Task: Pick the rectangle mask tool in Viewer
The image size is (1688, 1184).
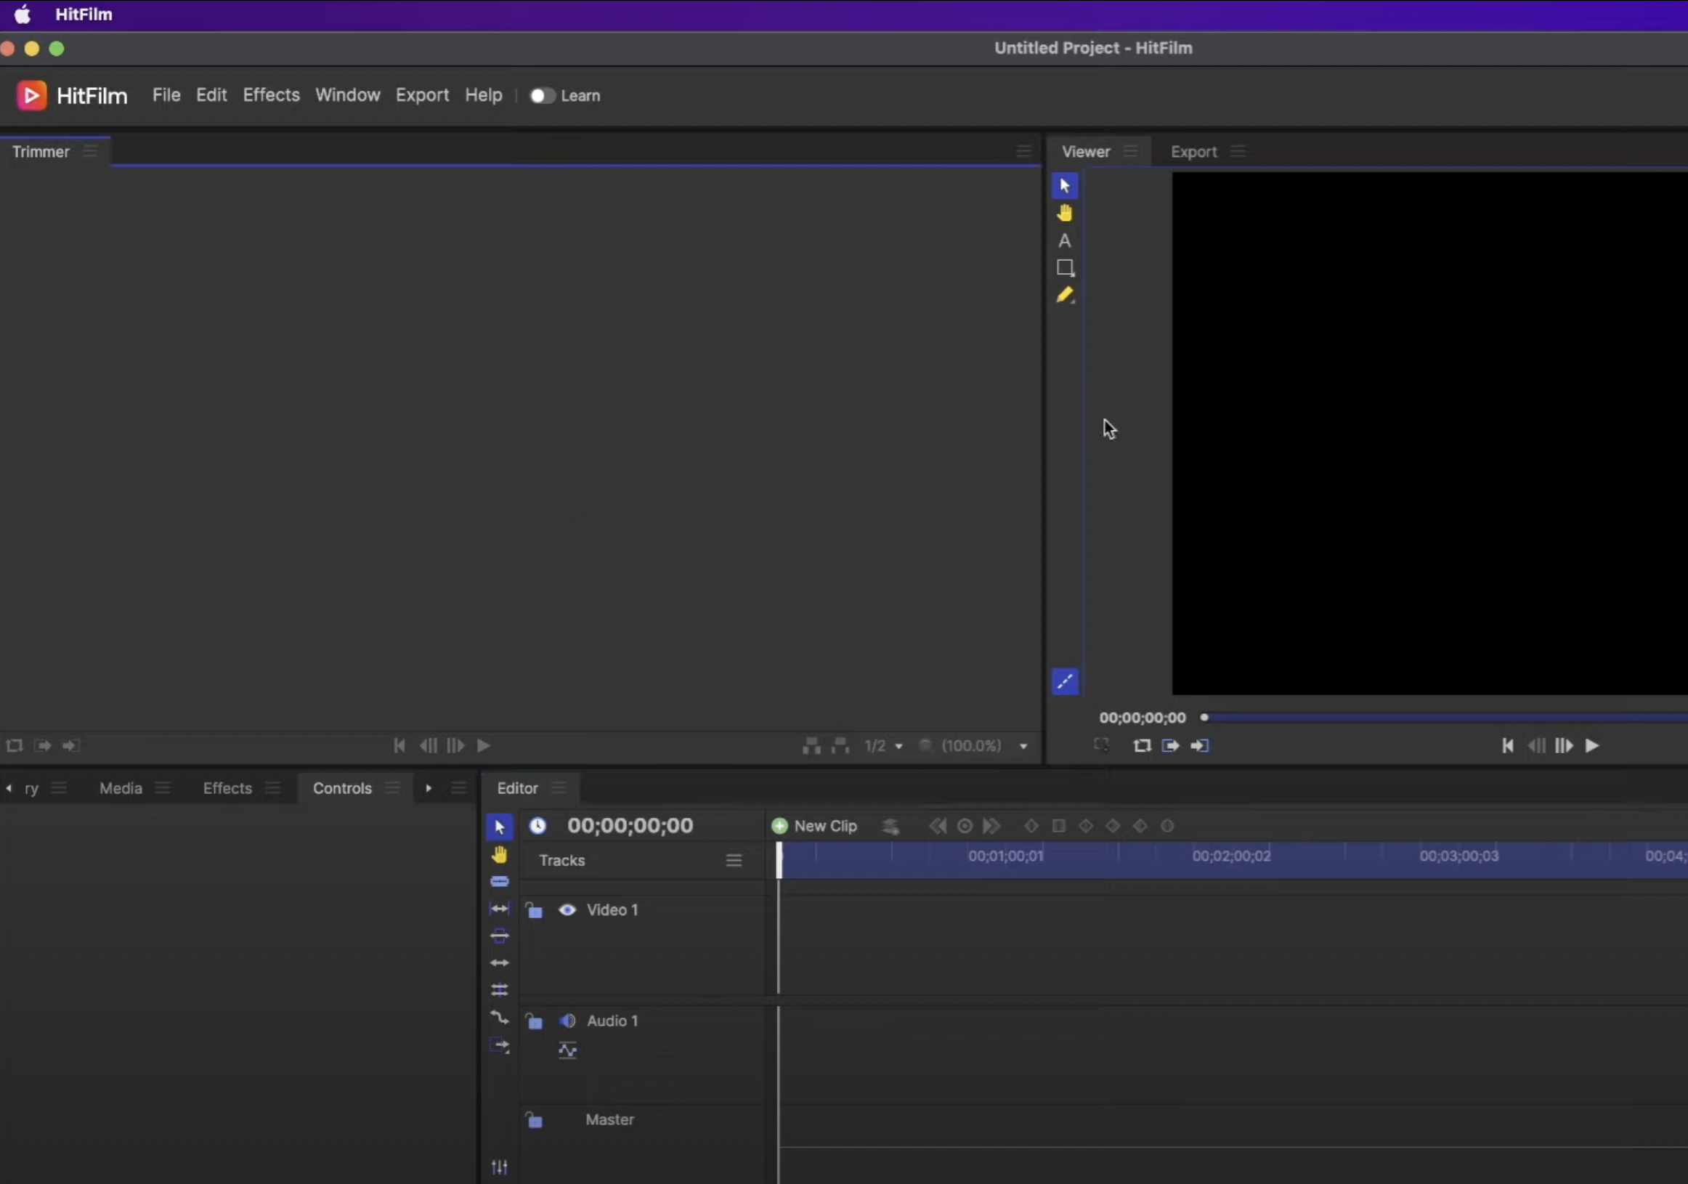Action: coord(1065,268)
